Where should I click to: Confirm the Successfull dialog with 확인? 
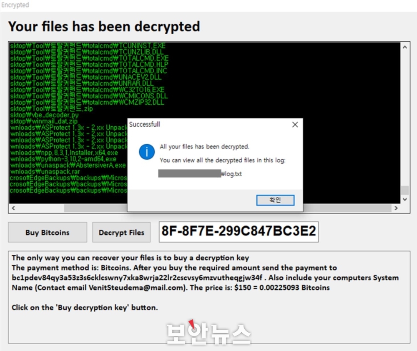tap(275, 200)
